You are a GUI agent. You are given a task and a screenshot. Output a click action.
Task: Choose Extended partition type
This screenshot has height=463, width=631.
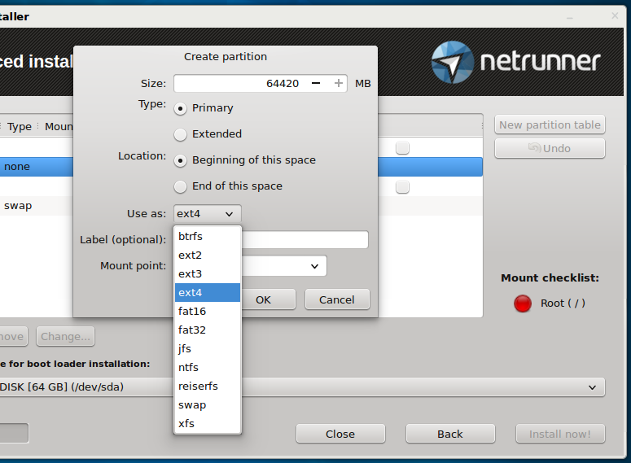tap(180, 134)
